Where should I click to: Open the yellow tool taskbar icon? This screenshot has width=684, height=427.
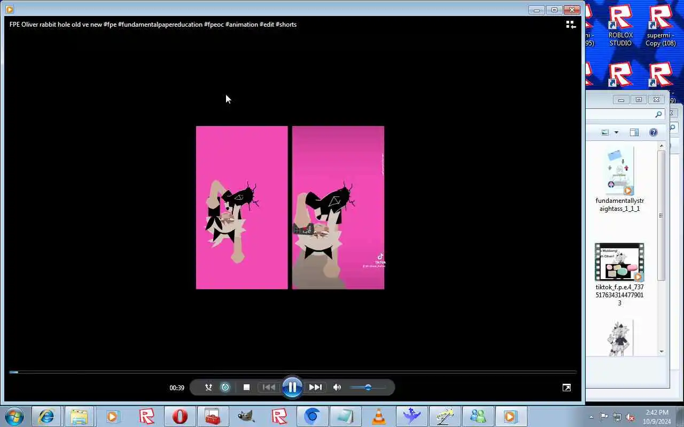[445, 416]
